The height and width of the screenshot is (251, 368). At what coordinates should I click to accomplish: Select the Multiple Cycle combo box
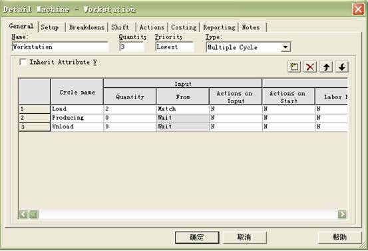[x=248, y=47]
